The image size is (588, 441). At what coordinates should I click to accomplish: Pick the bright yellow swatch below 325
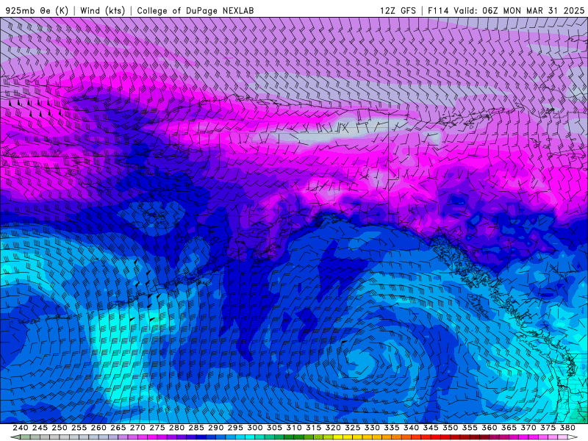(348, 437)
